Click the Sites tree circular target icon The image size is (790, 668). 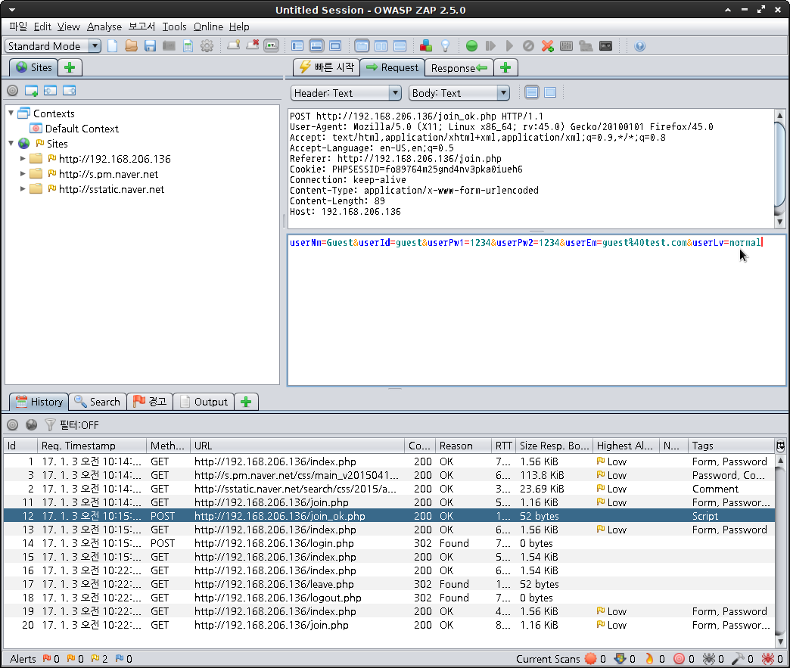(13, 91)
